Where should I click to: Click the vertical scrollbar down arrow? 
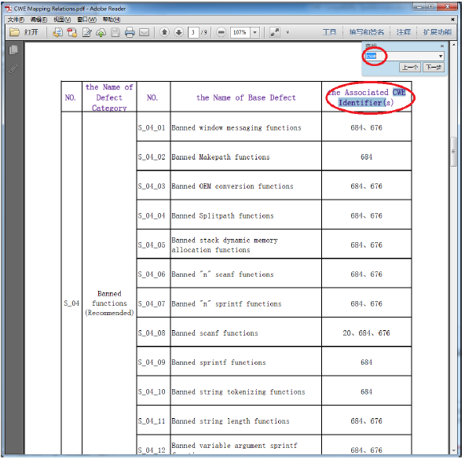click(453, 450)
